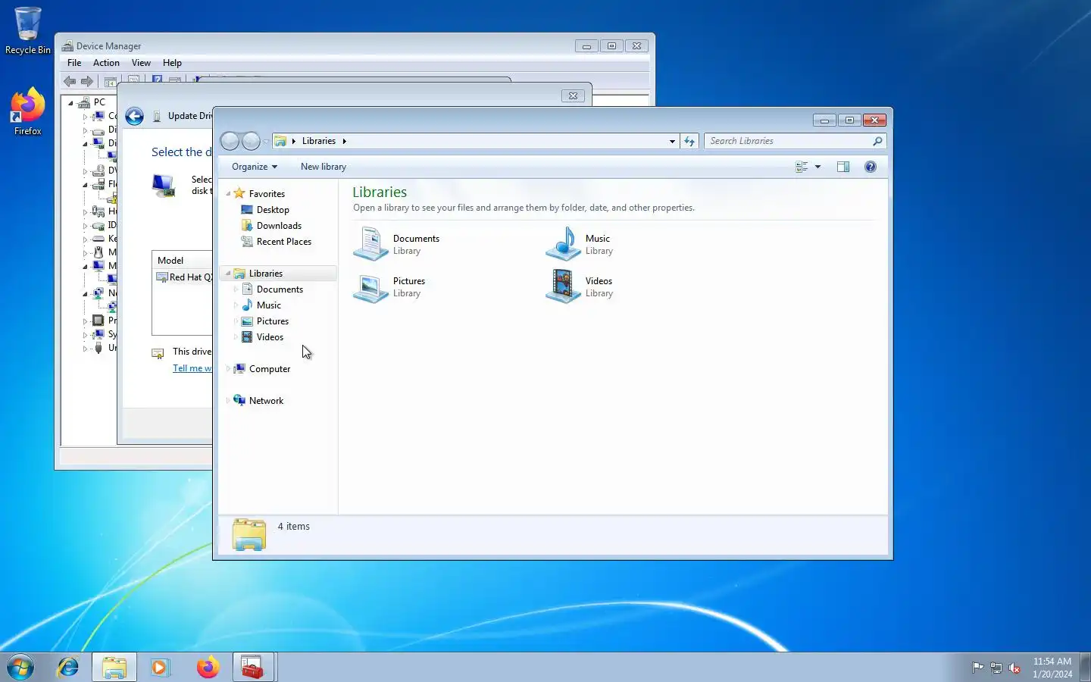Collapse the PC root node in Device Manager
Screen dimensions: 1091x682
pos(70,102)
